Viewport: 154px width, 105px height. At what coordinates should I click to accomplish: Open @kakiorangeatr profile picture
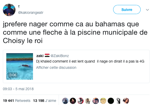click(x=9, y=10)
